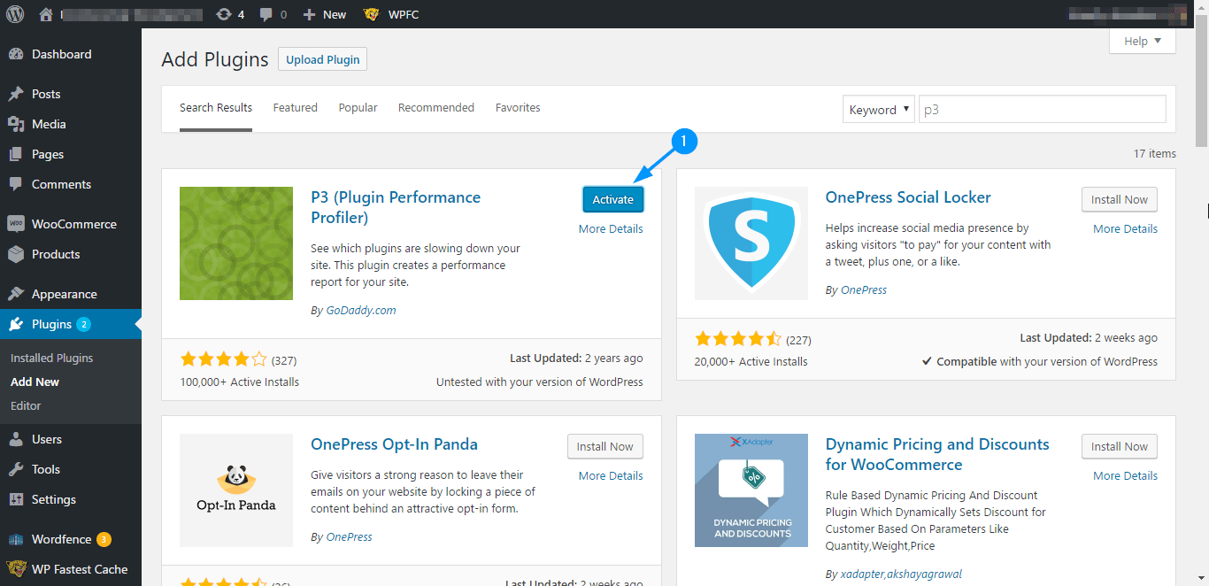
Task: Open the WordPress logo menu
Action: tap(15, 14)
